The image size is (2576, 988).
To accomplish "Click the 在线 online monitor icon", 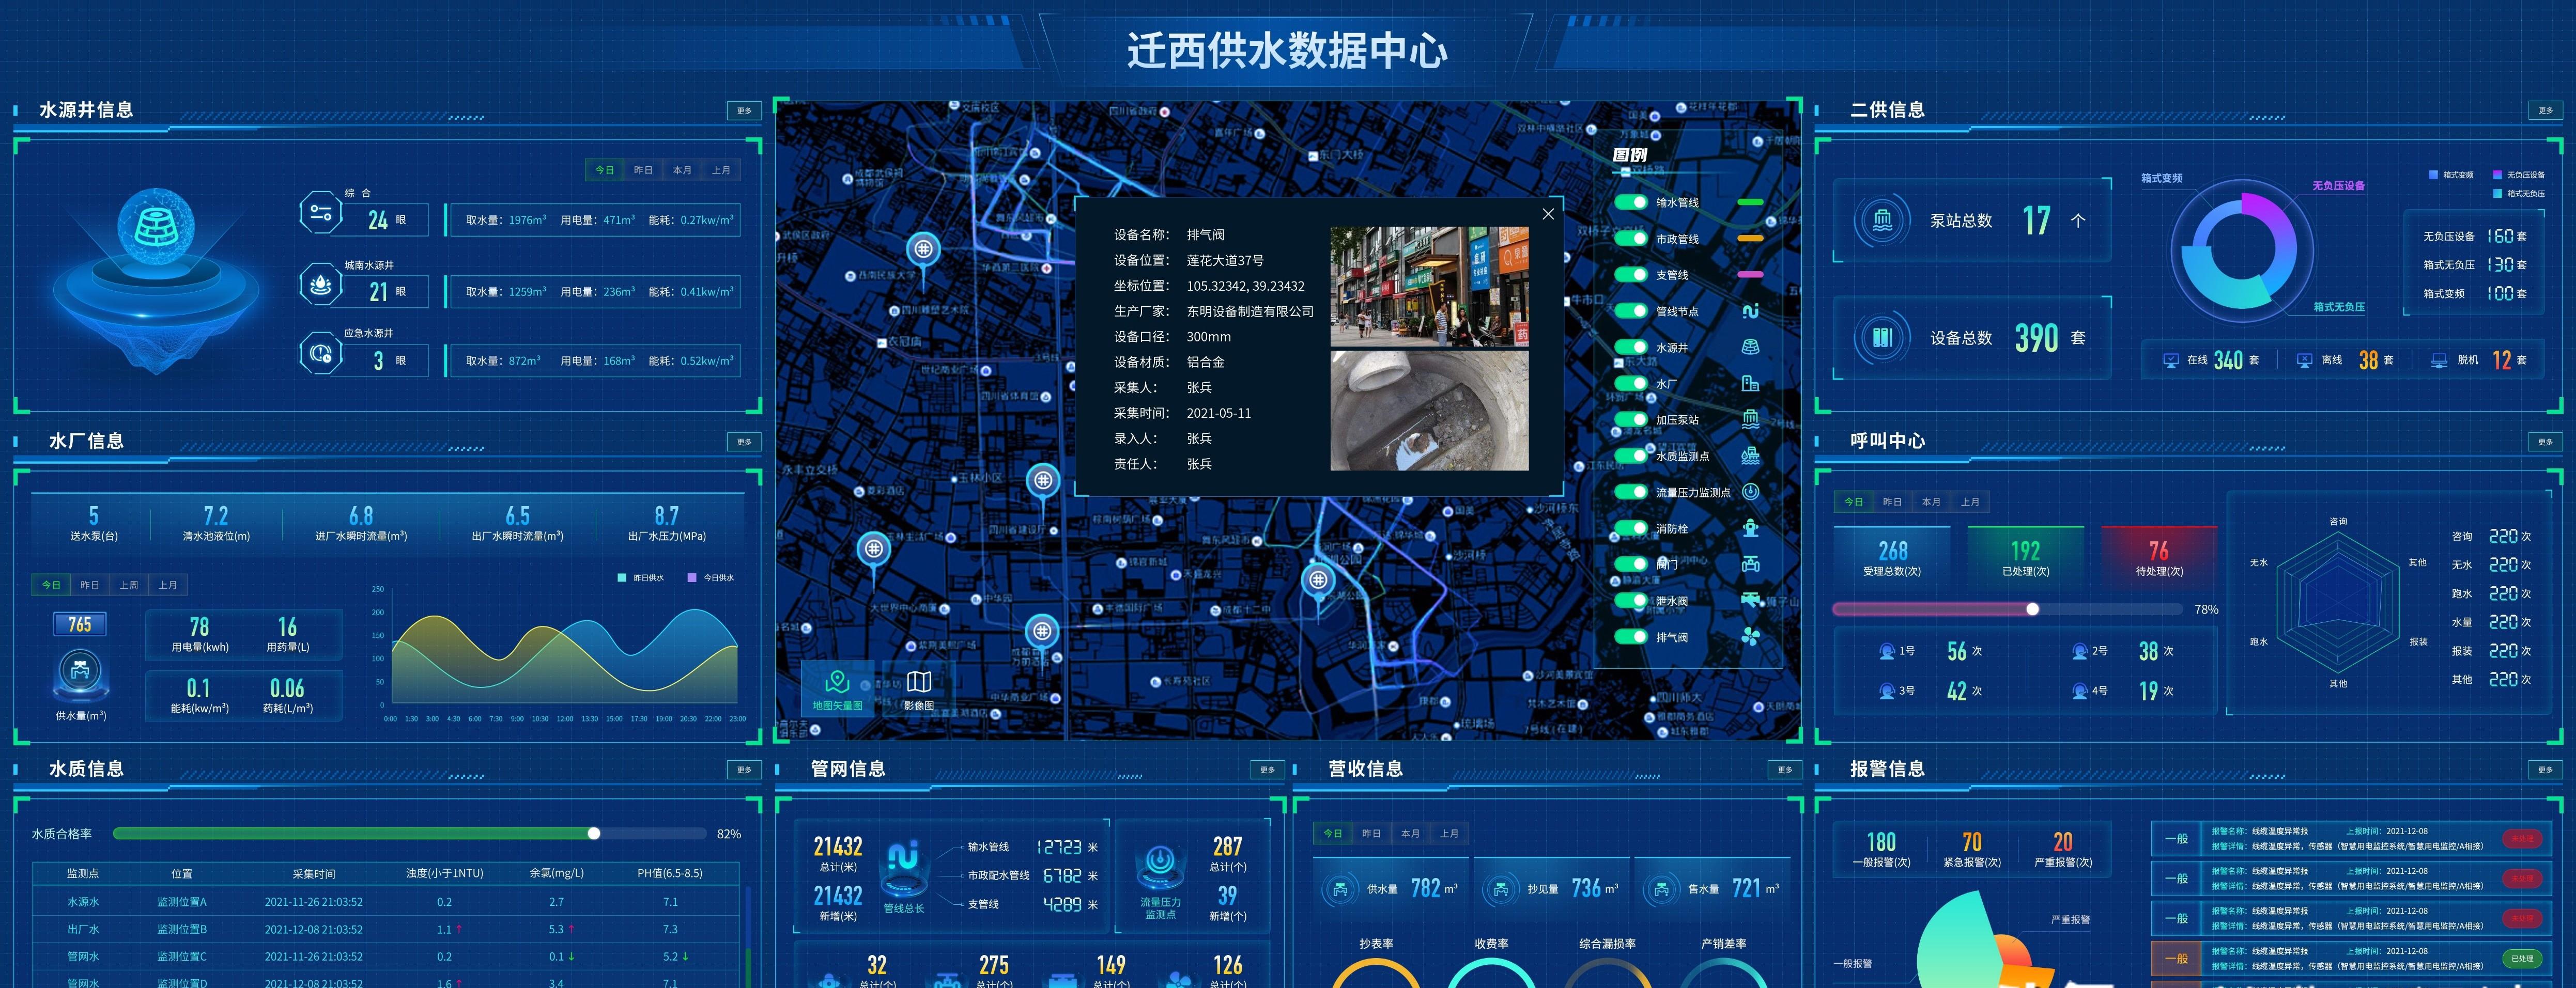I will click(2171, 360).
